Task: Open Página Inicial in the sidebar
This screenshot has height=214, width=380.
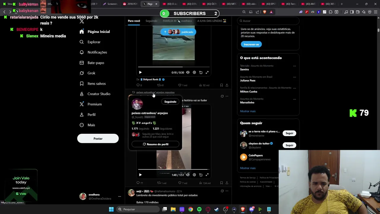Action: tap(95, 32)
